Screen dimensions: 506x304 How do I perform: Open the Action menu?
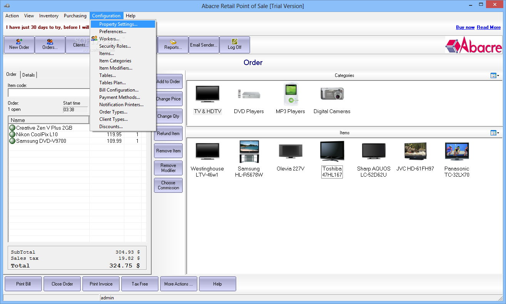point(12,16)
